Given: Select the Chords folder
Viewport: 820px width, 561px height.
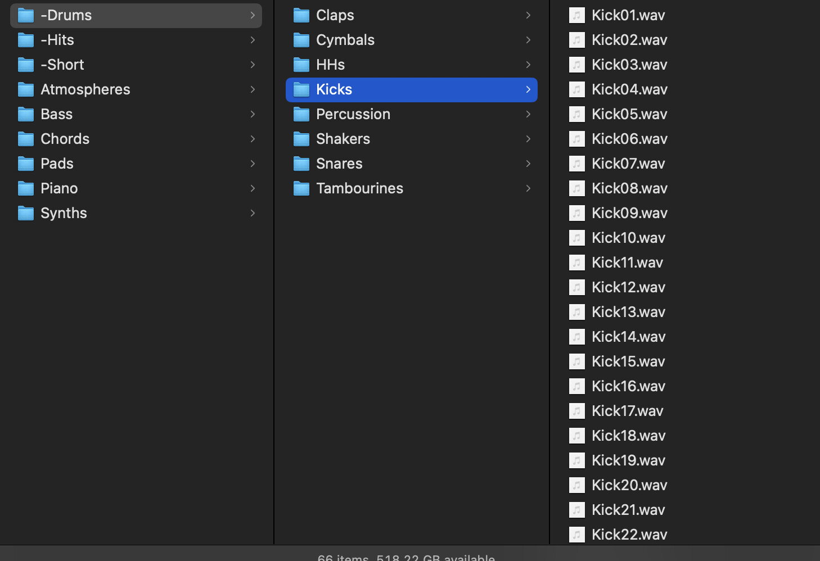Looking at the screenshot, I should pos(65,139).
